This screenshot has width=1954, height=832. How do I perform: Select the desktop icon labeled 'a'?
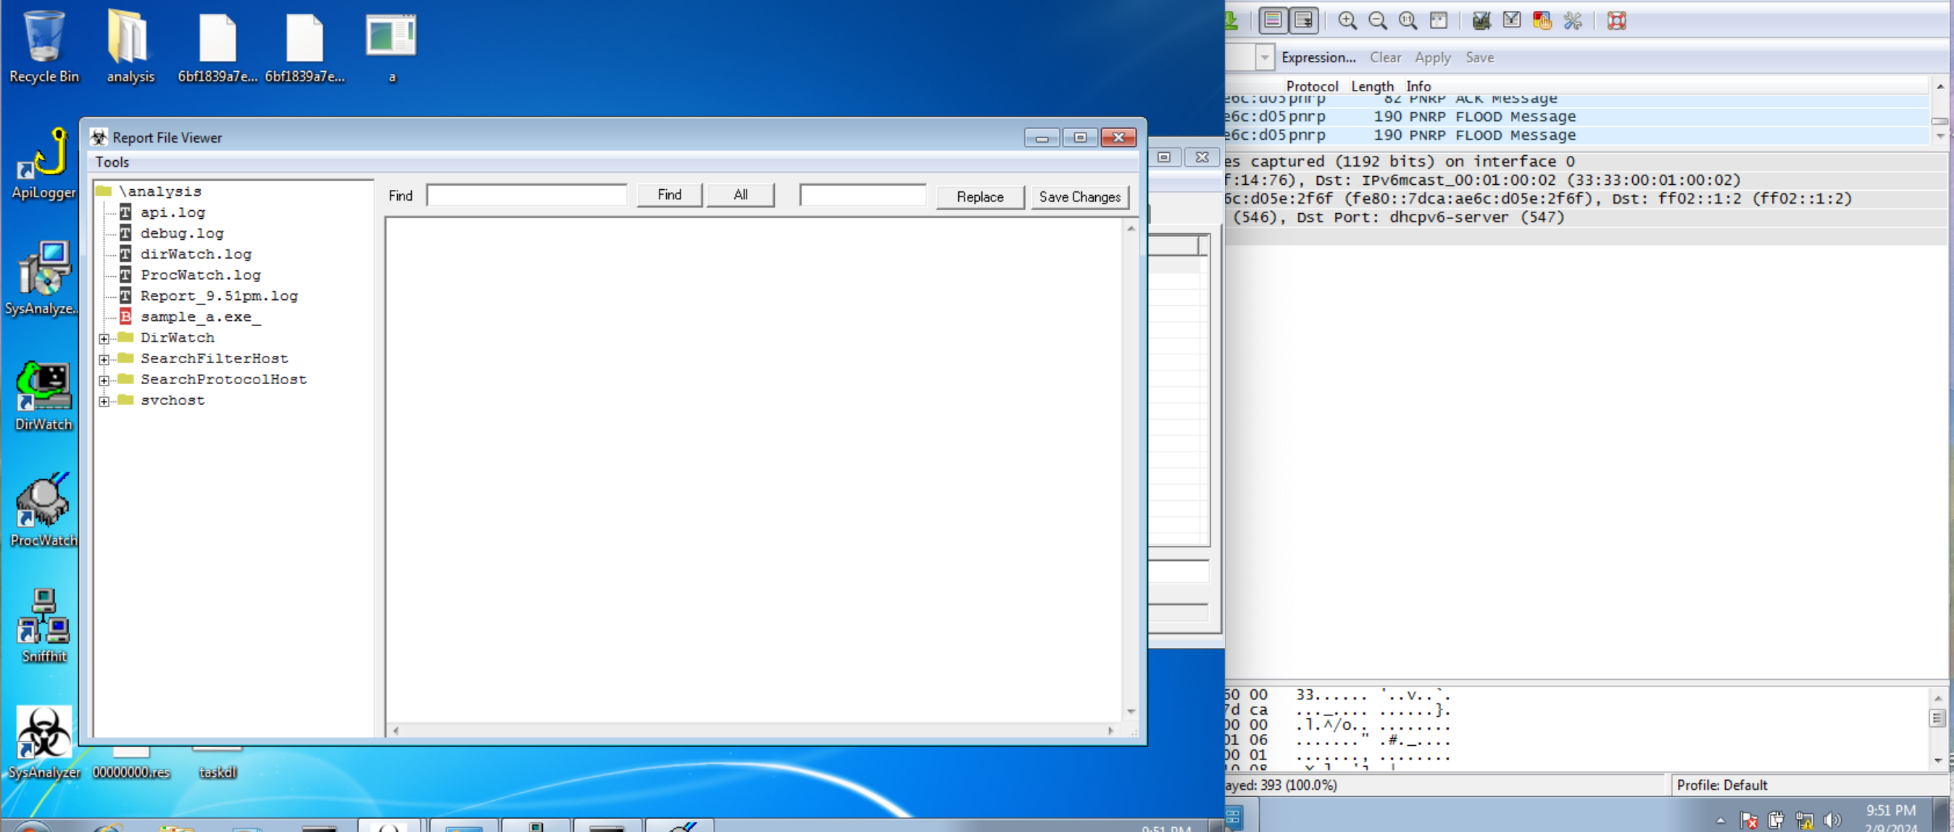[x=391, y=47]
